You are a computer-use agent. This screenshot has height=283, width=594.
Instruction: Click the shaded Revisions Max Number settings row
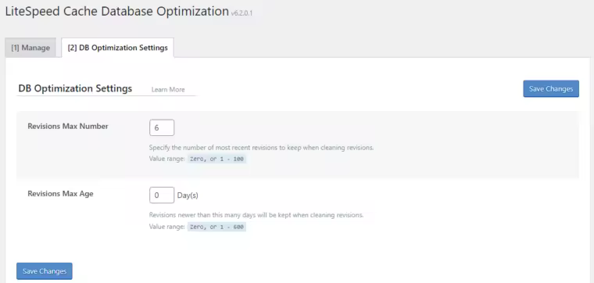(298, 145)
